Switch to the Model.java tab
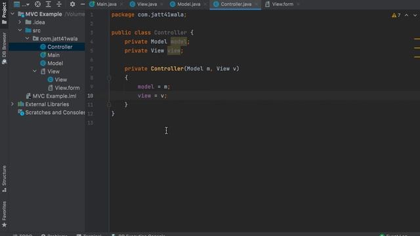Image resolution: width=420 pixels, height=236 pixels. [x=188, y=5]
